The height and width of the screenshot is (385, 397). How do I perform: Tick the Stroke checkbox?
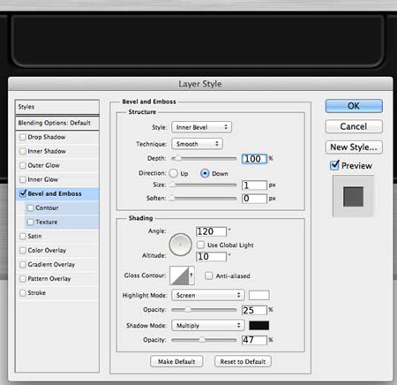coord(23,292)
